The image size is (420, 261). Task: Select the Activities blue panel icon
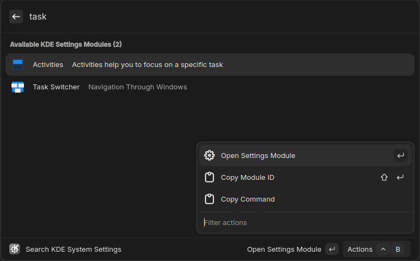click(x=17, y=64)
